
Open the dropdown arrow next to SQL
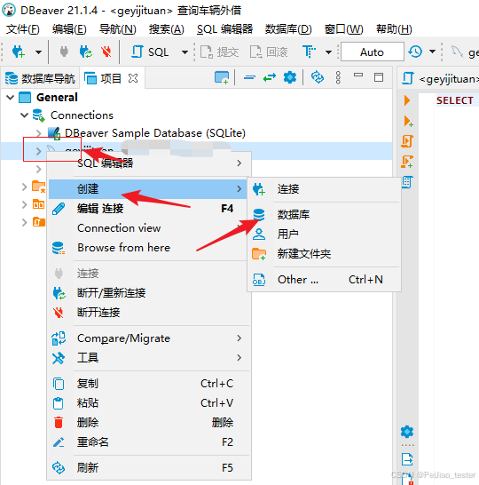click(x=185, y=52)
